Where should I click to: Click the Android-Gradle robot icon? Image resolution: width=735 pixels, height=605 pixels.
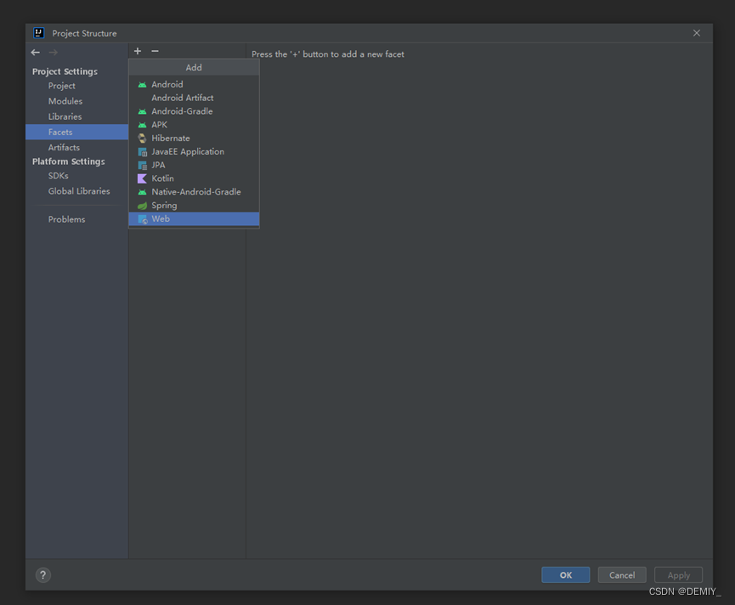pos(142,111)
